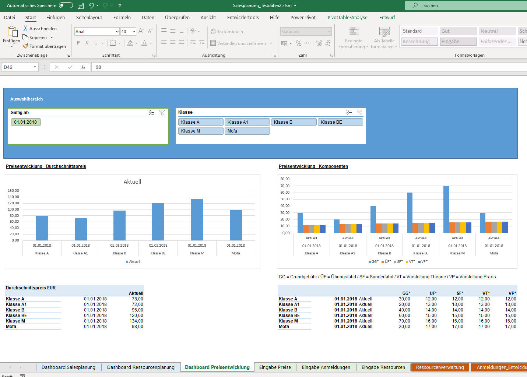The width and height of the screenshot is (527, 377).
Task: Click the borders grid icon
Action: (113, 43)
